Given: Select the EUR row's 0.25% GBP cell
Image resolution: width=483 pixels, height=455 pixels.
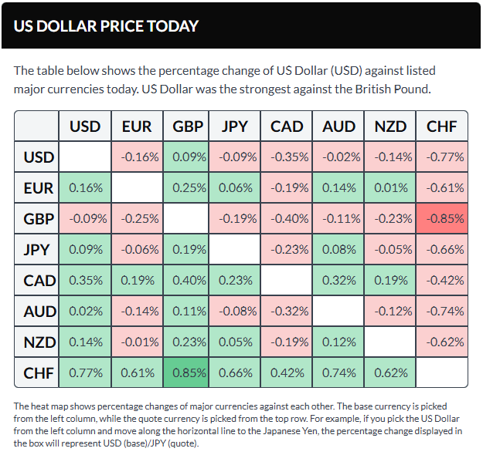Looking at the screenshot, I should pyautogui.click(x=185, y=187).
